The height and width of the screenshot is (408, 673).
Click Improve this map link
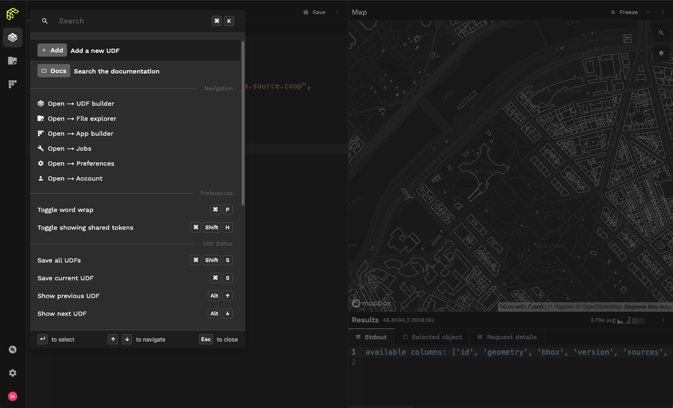pos(648,307)
